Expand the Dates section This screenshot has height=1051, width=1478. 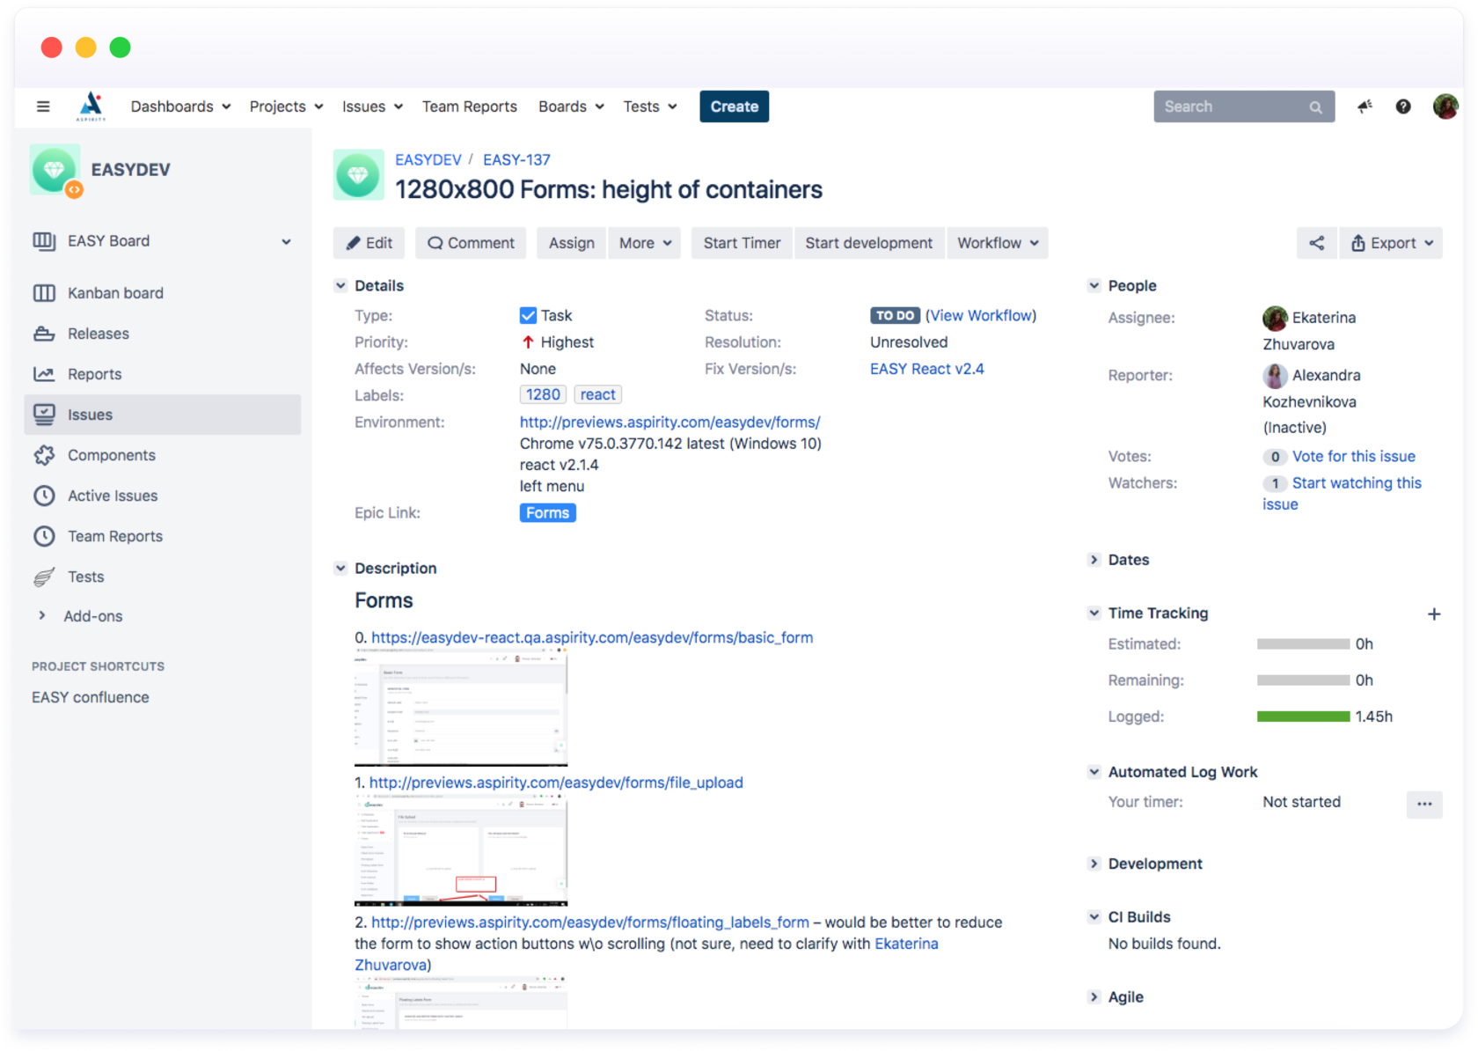pos(1094,559)
